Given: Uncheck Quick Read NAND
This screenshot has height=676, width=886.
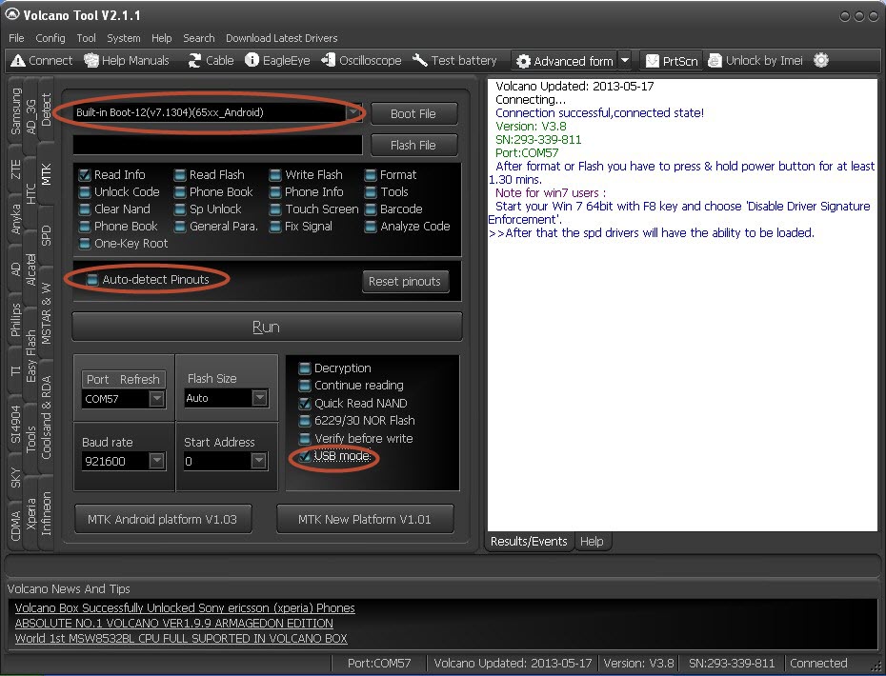Looking at the screenshot, I should 305,404.
